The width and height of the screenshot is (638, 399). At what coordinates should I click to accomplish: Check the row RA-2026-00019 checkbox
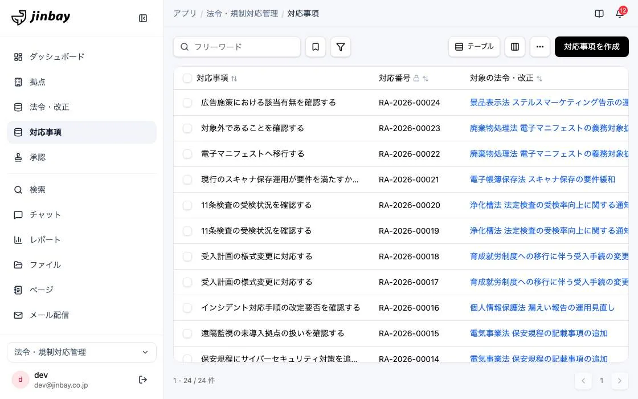tap(187, 231)
